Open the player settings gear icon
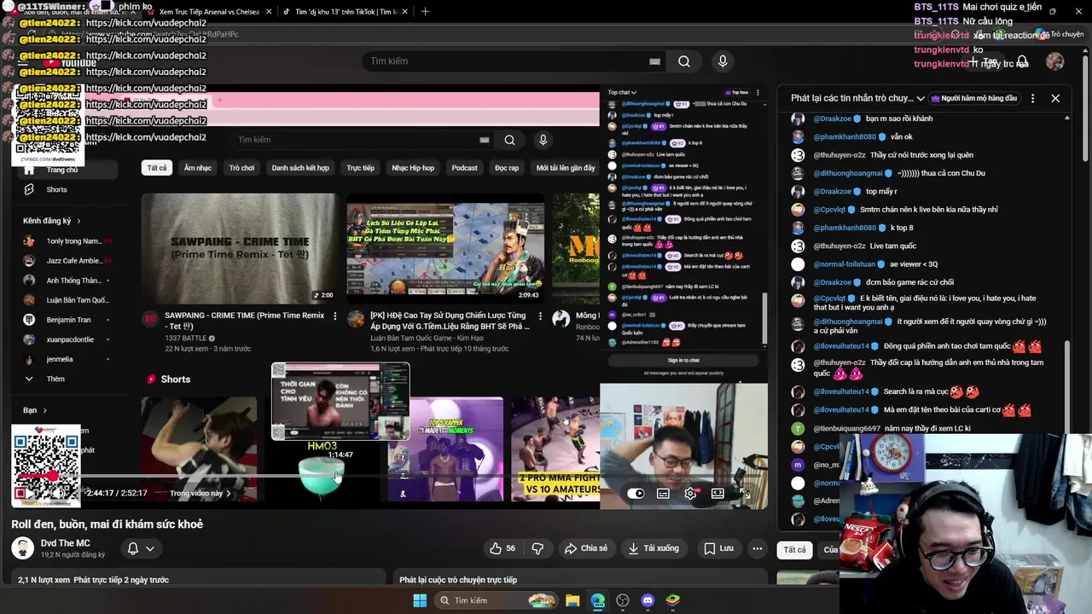This screenshot has height=614, width=1092. point(690,493)
